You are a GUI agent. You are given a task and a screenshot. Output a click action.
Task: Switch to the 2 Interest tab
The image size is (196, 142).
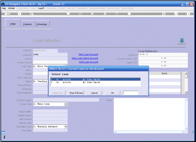click(x=28, y=25)
